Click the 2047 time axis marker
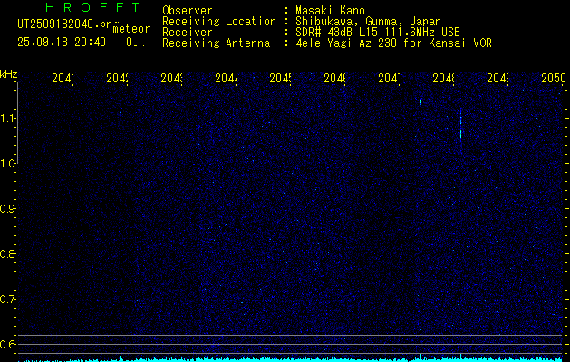The height and width of the screenshot is (362, 570). (x=389, y=79)
